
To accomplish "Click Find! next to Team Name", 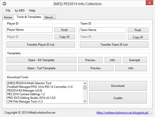I will pos(138,30).
